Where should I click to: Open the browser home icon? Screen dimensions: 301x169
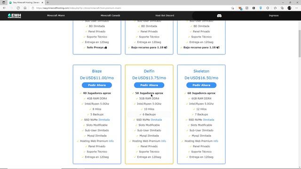[25, 8]
